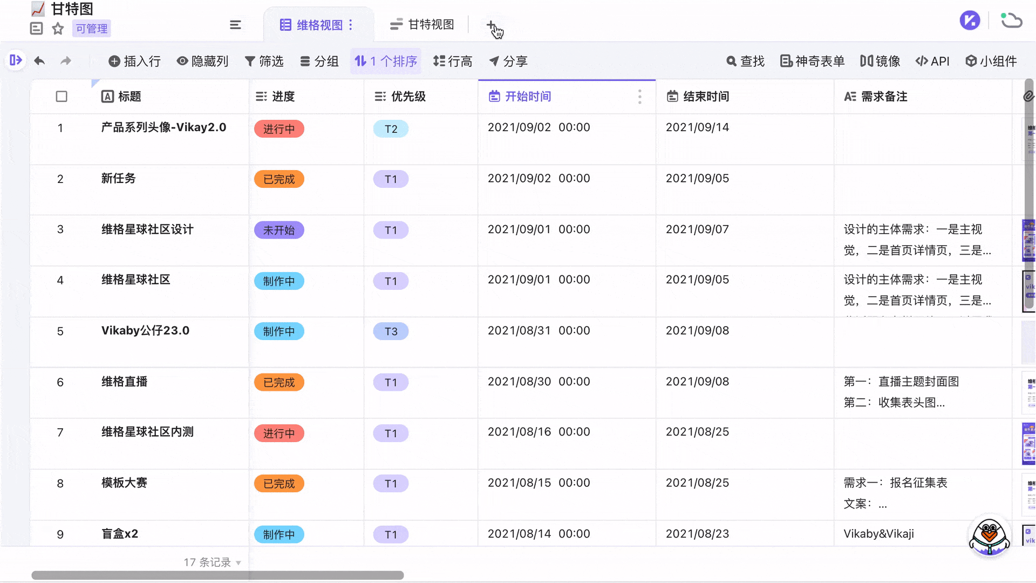Viewport: 1036px width, 583px height.
Task: Open the 维格视图 tab options menu
Action: tap(351, 25)
